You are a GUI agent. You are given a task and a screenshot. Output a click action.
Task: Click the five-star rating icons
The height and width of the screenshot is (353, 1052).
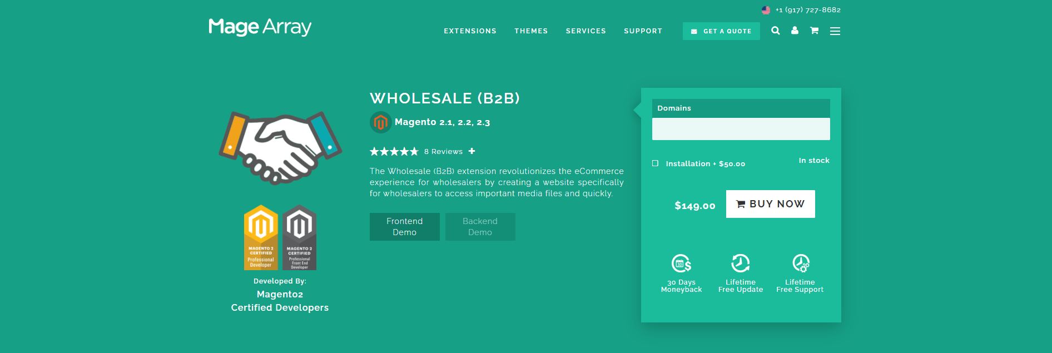(394, 151)
